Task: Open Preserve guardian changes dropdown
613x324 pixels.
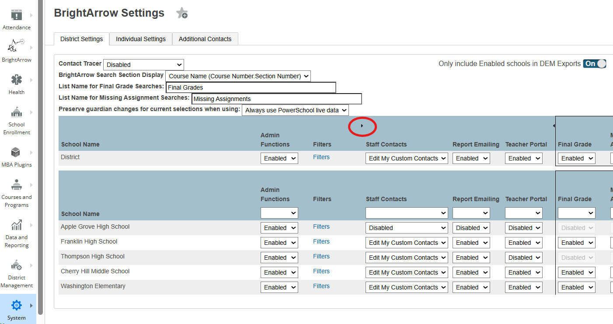Action: pos(295,110)
